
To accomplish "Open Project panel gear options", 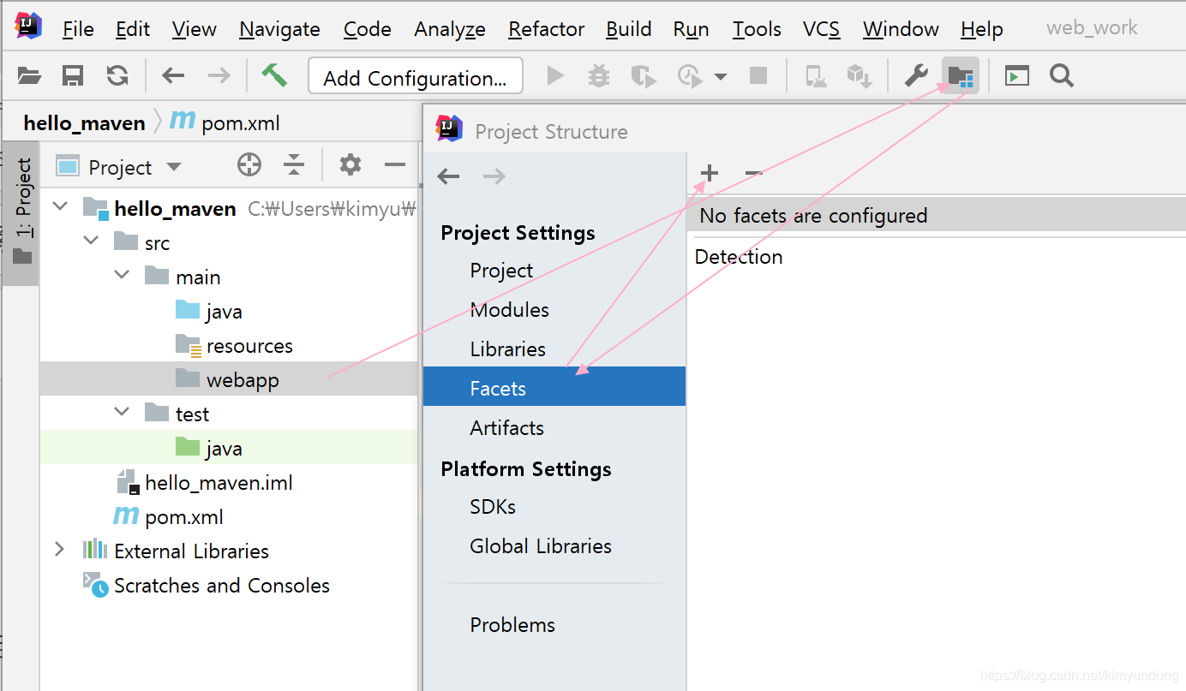I will (350, 164).
